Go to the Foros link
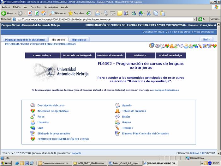 (41, 117)
